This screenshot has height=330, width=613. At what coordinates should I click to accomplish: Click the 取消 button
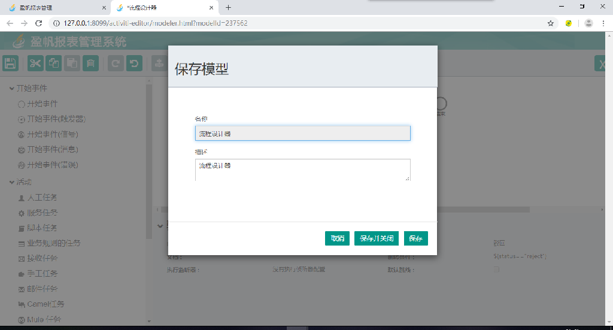click(x=337, y=238)
